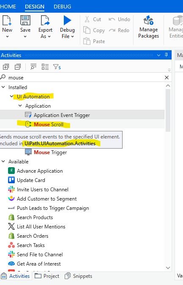Click the Redo arrow icon
The height and width of the screenshot is (285, 183).
(112, 30)
